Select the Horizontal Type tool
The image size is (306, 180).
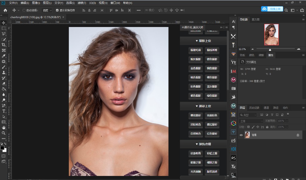pos(3,111)
